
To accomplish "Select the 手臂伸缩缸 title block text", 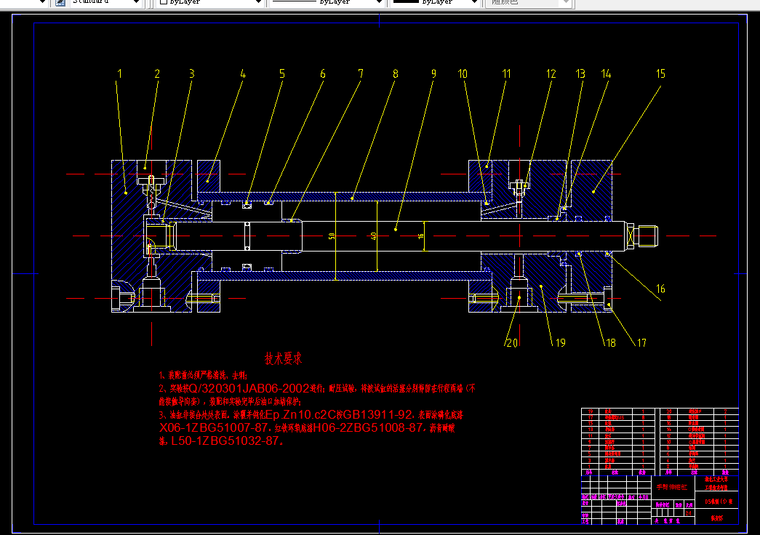I will point(672,487).
